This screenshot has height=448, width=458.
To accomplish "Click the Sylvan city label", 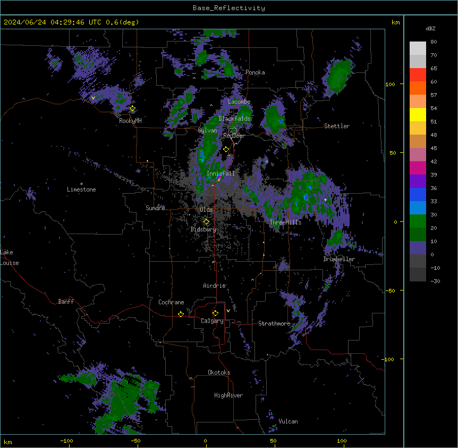I will click(x=207, y=130).
